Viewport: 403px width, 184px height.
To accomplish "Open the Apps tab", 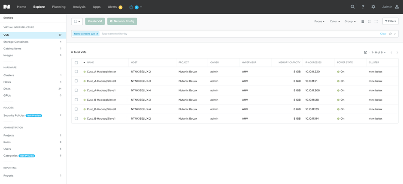I will 97,7.
